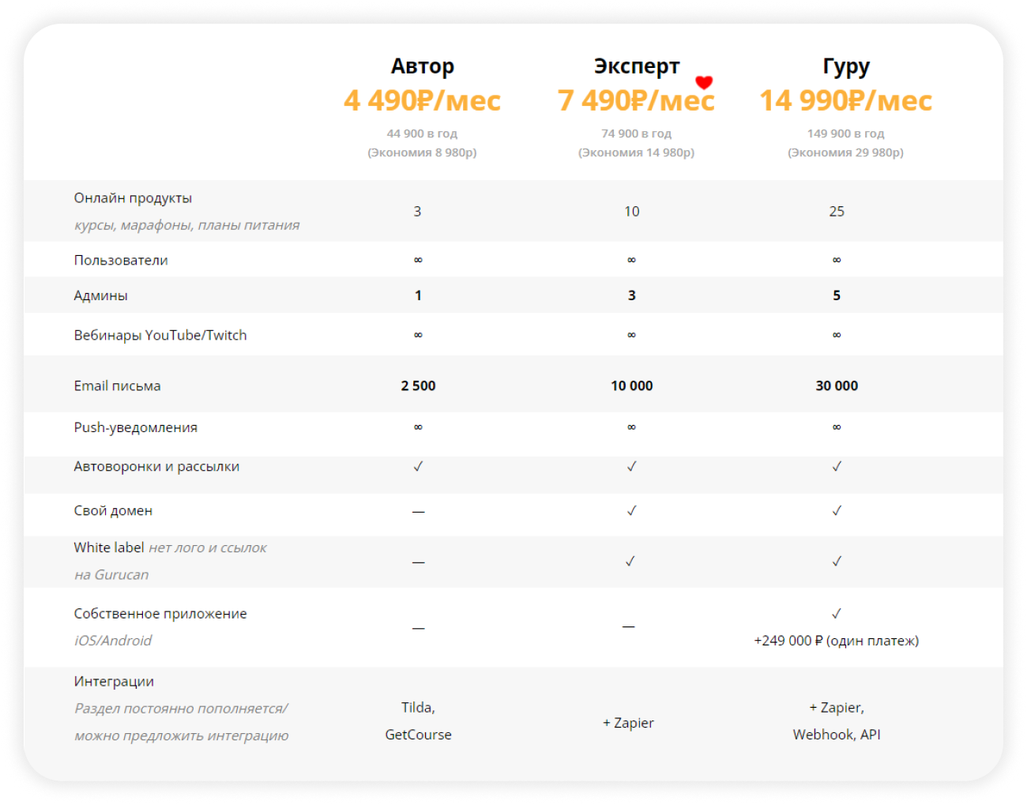Click the Push-уведомления row label
The height and width of the screenshot is (805, 1027).
(x=136, y=427)
